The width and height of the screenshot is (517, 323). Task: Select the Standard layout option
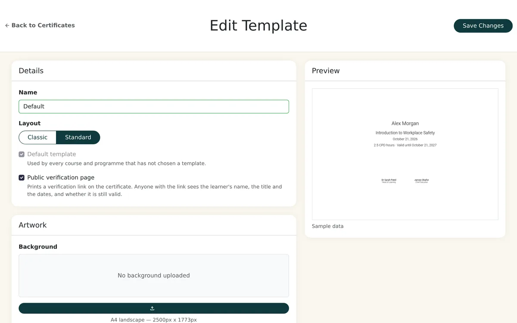(x=78, y=137)
